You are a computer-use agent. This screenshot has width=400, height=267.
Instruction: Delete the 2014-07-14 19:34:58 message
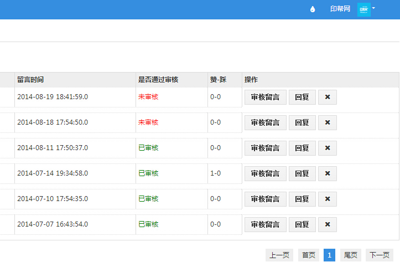coord(327,173)
